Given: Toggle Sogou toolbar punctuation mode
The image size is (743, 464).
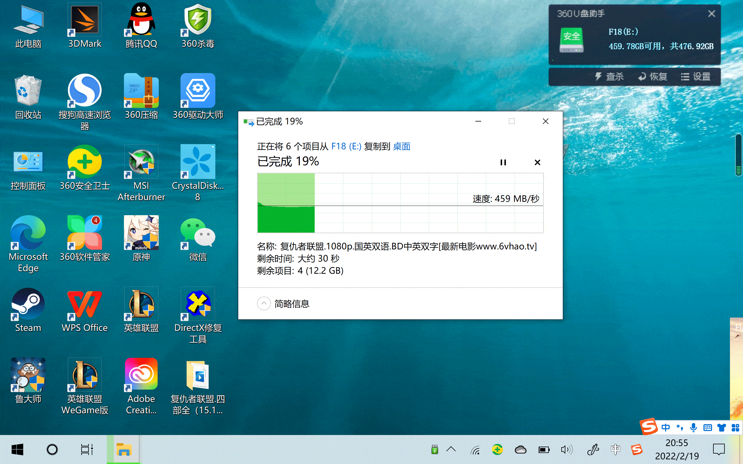Looking at the screenshot, I should point(680,427).
